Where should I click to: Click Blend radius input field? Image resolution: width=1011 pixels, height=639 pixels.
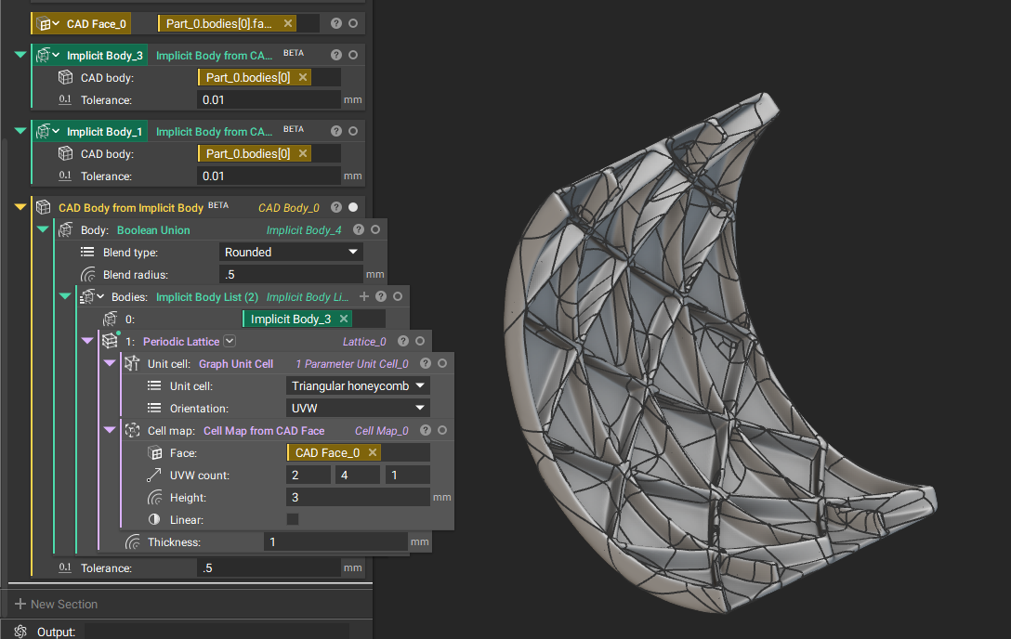click(x=291, y=274)
